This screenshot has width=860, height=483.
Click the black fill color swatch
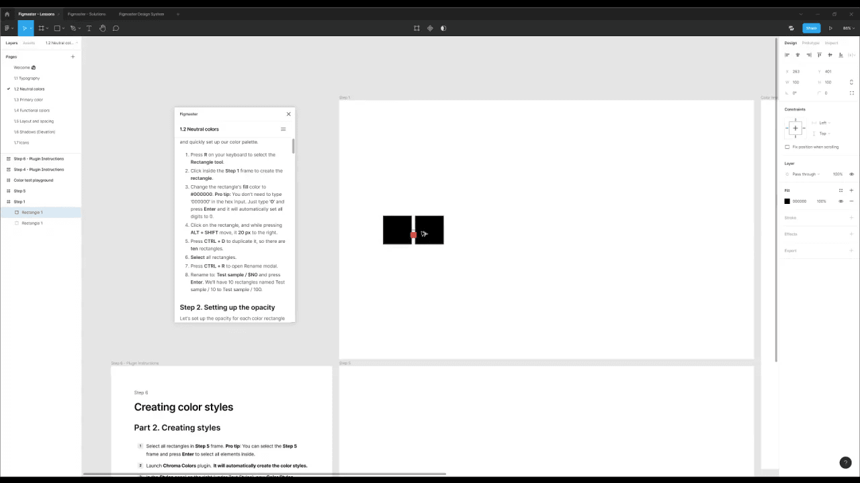click(787, 201)
